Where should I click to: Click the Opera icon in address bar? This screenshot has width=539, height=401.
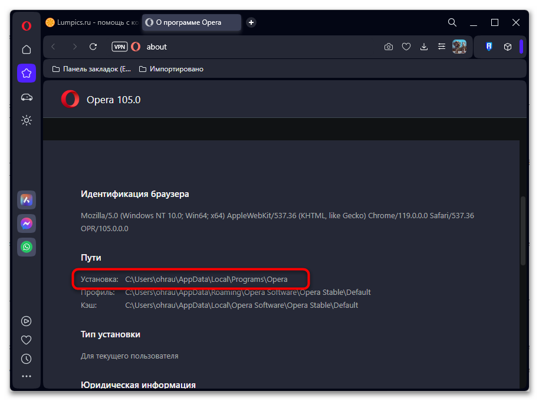136,47
